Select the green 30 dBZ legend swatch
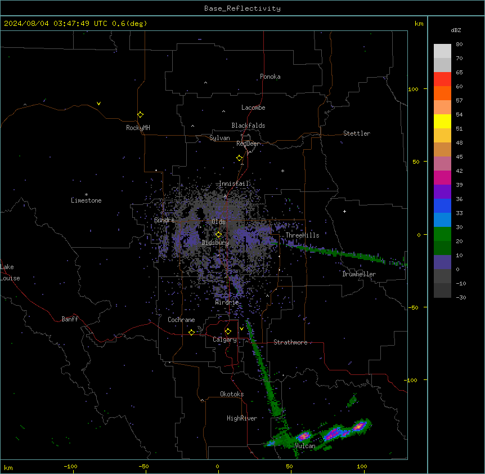This screenshot has width=485, height=474. tap(442, 234)
